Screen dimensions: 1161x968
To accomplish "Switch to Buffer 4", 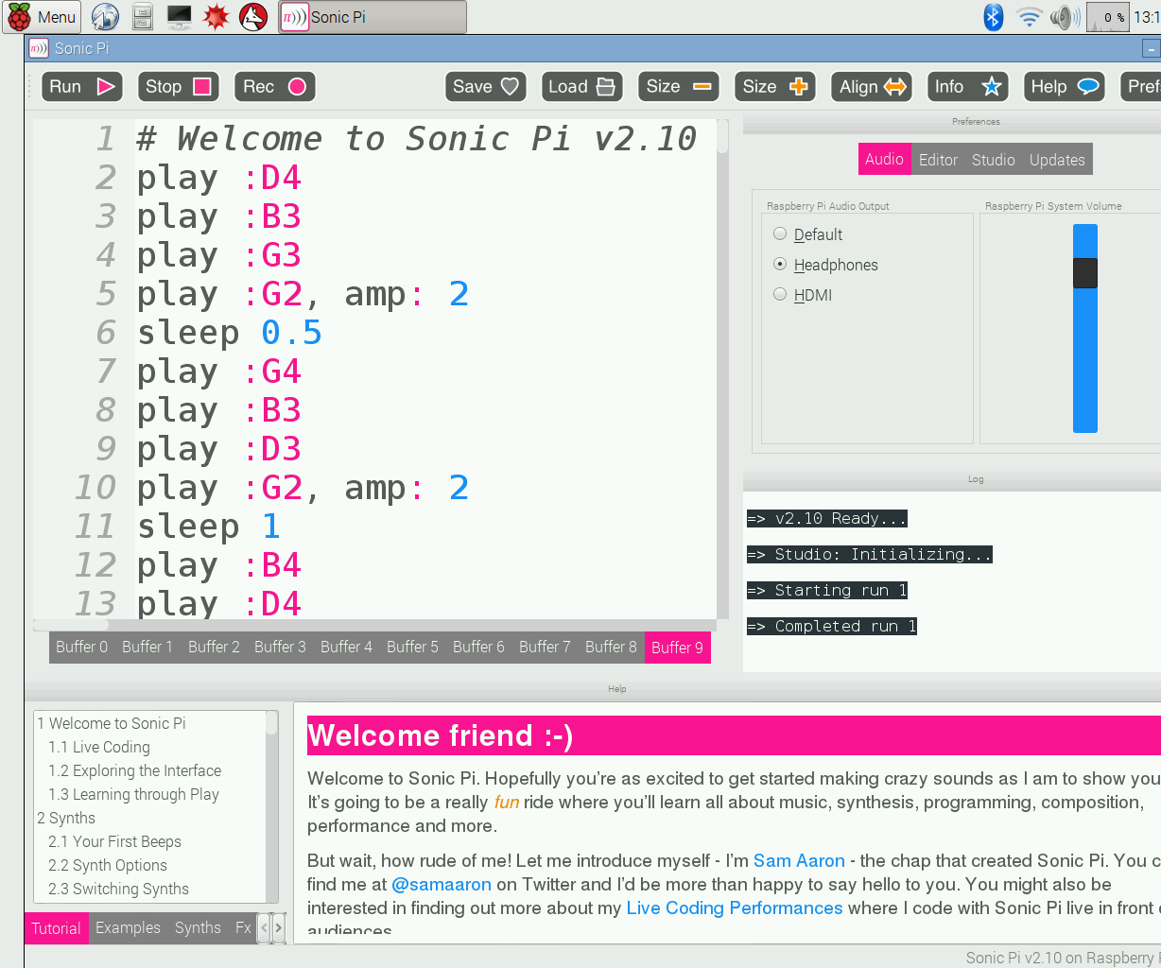I will [346, 647].
